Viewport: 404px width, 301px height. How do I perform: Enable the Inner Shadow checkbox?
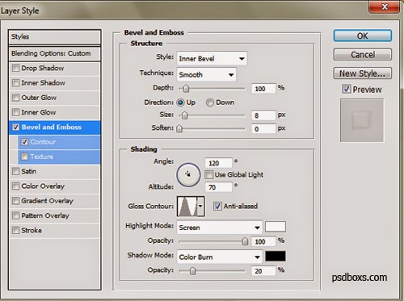pyautogui.click(x=16, y=83)
